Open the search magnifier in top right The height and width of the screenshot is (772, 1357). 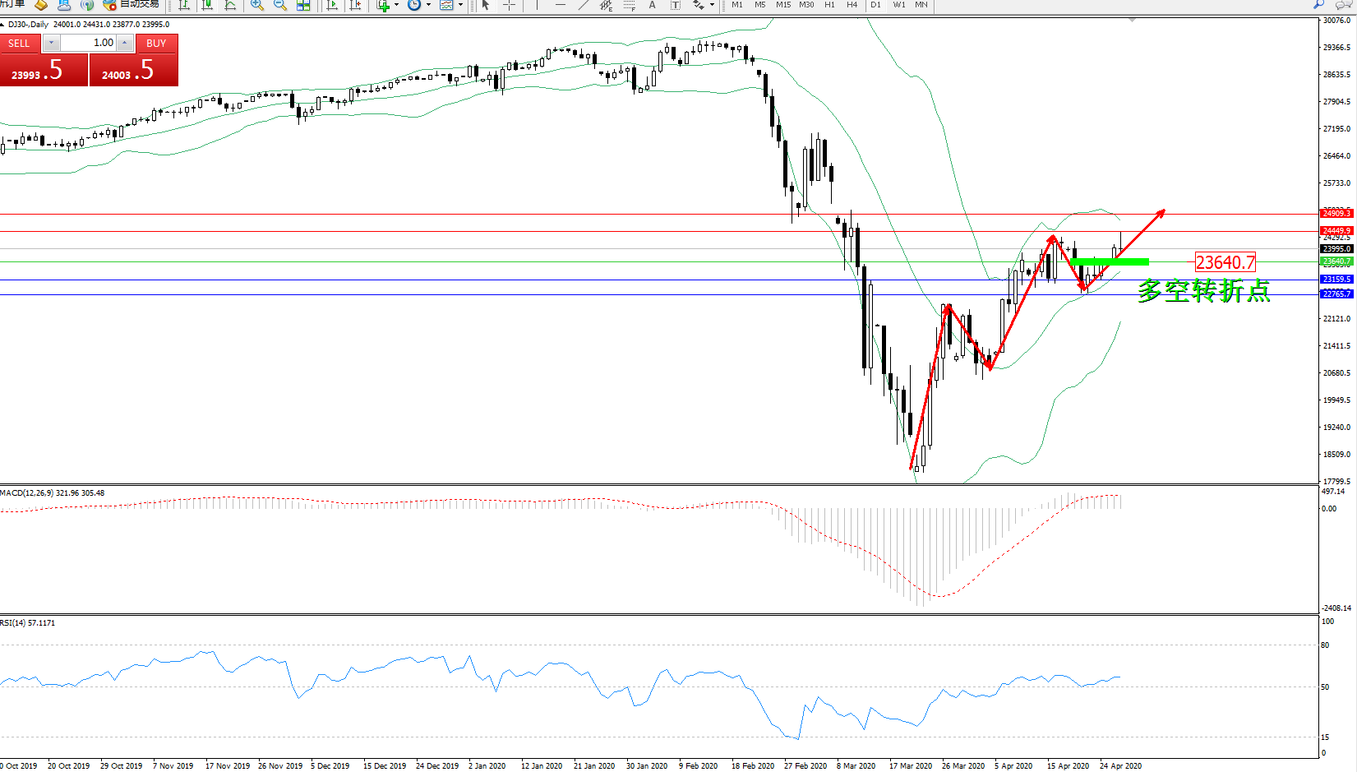[1319, 5]
